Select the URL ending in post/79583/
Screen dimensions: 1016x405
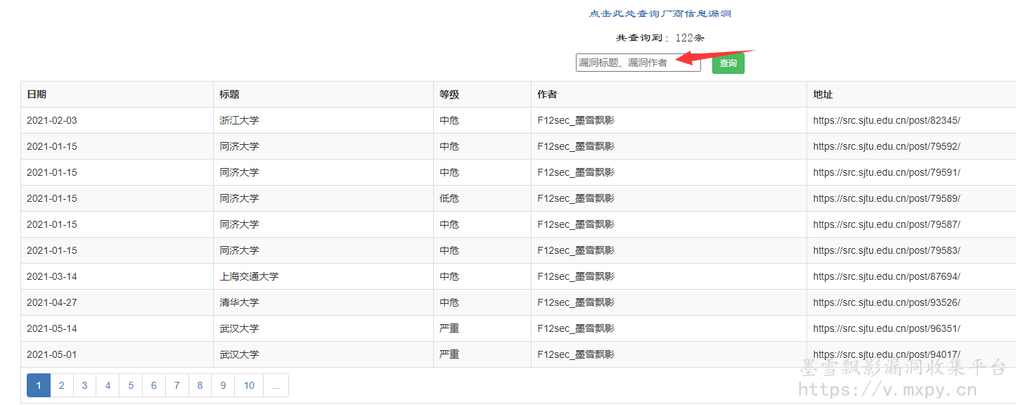tap(887, 250)
